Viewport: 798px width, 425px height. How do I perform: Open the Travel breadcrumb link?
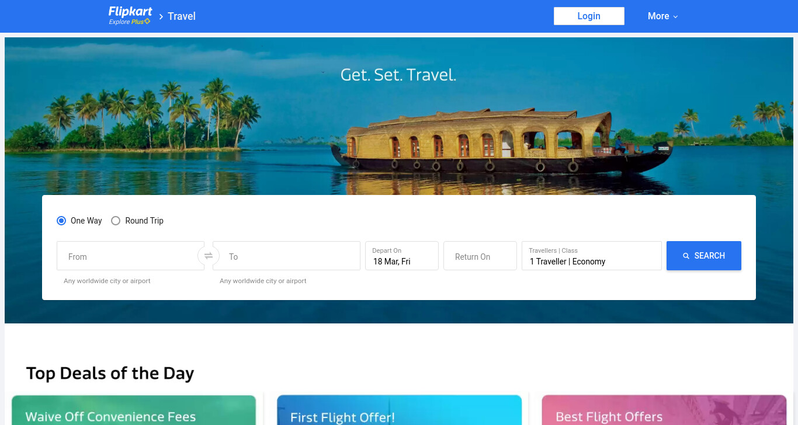tap(182, 16)
